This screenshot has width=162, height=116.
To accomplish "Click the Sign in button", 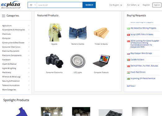I will coord(157,5).
